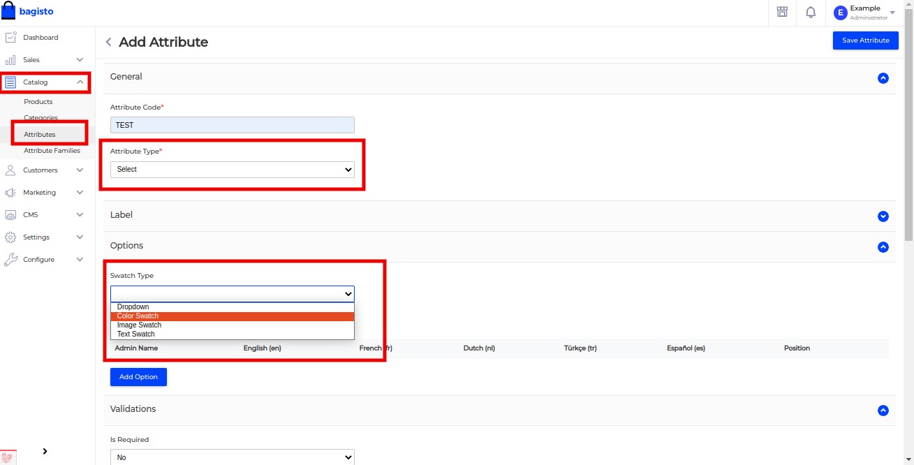The width and height of the screenshot is (914, 465).
Task: Click the Marketing megaphone icon
Action: [10, 192]
